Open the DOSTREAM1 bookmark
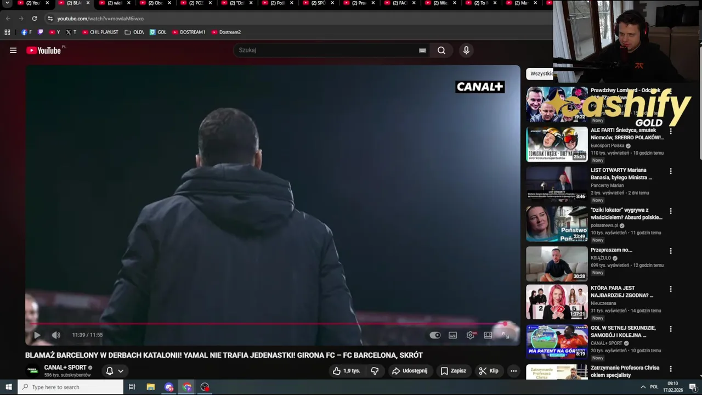The height and width of the screenshot is (395, 702). point(189,32)
